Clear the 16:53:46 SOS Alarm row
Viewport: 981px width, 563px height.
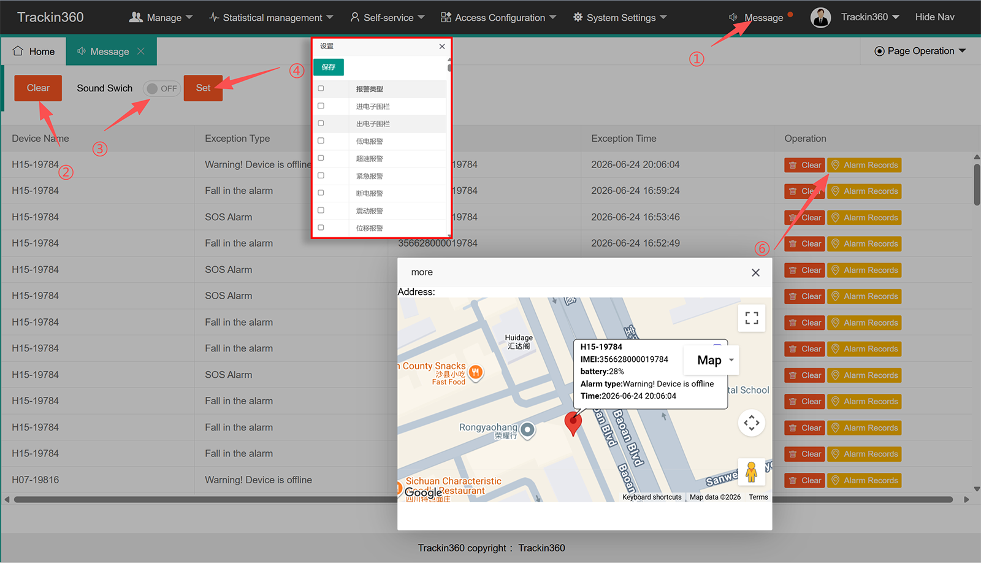coord(804,218)
